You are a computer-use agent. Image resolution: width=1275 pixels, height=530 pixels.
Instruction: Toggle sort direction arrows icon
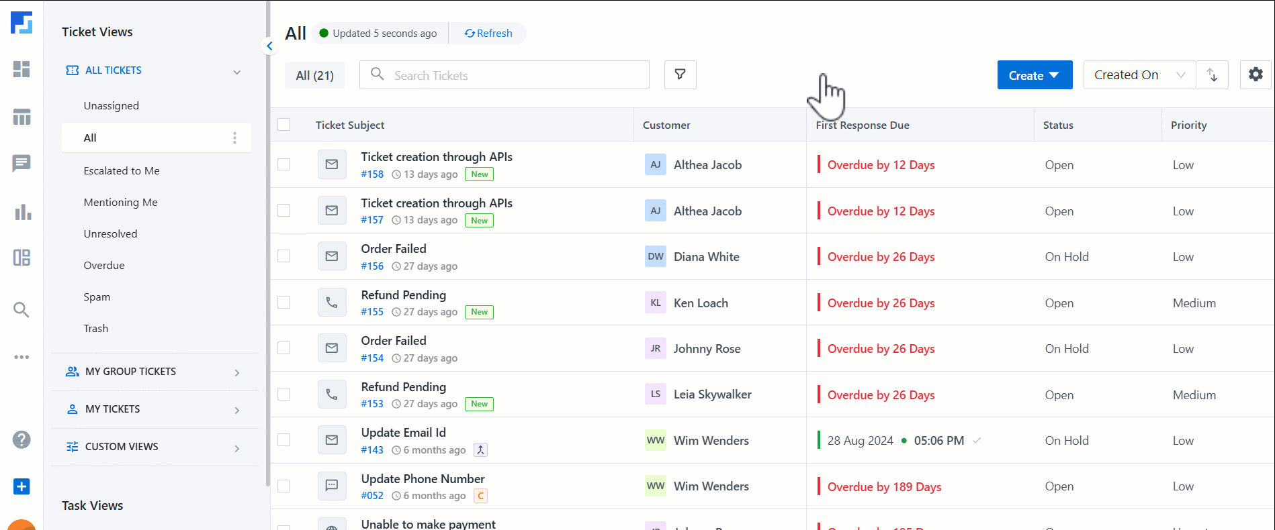point(1212,74)
